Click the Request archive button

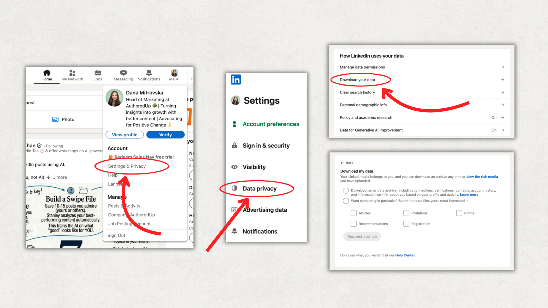click(362, 236)
